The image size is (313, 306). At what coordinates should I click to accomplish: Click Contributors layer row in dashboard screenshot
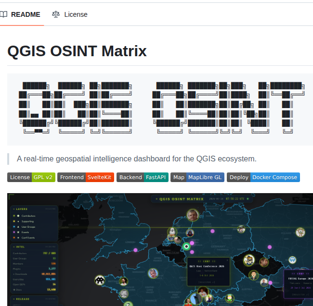coord(34,216)
